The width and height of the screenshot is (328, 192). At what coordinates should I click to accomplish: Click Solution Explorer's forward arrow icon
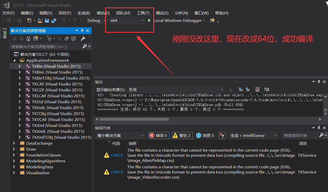[21, 39]
